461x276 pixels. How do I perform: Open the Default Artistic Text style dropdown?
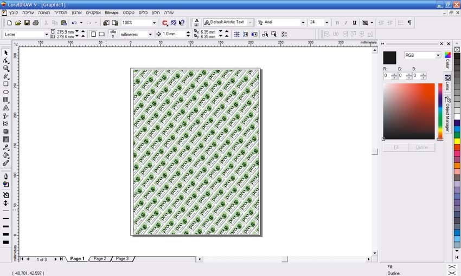[x=250, y=22]
